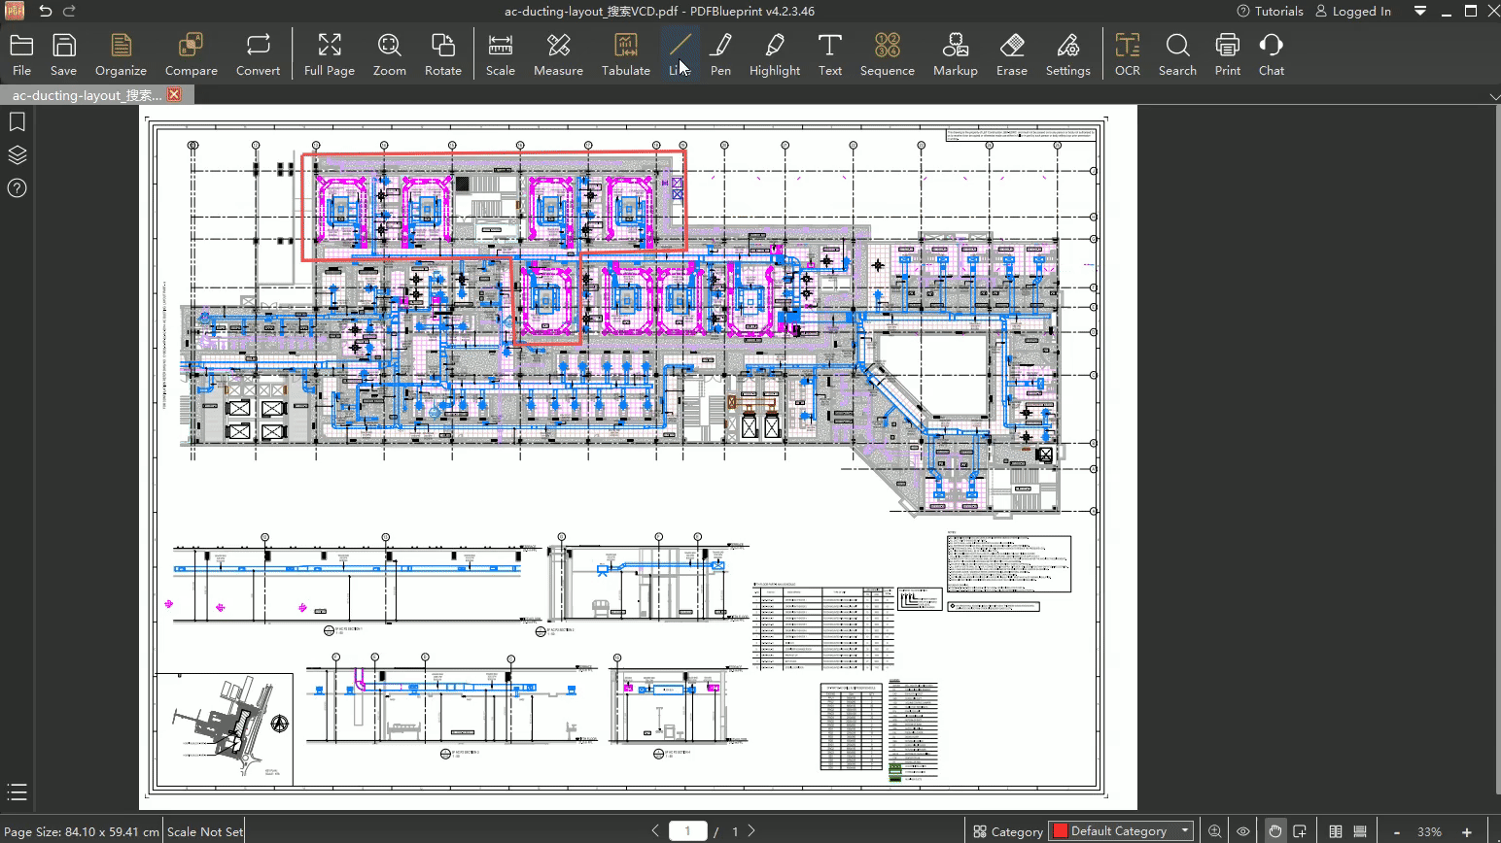Open the Default Category dropdown

tap(1121, 831)
